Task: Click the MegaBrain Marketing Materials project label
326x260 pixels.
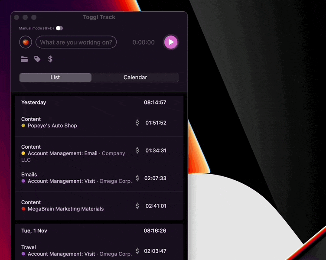Action: (x=65, y=209)
